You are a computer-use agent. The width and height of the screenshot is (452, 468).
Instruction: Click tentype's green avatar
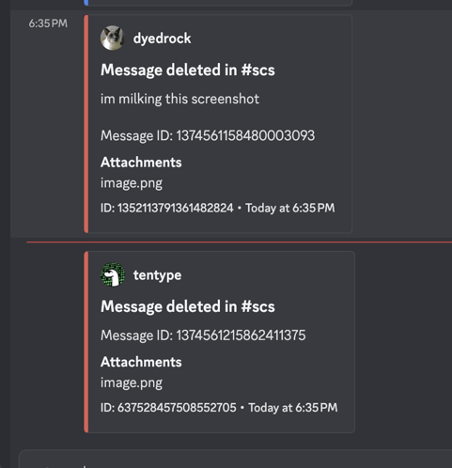(113, 274)
